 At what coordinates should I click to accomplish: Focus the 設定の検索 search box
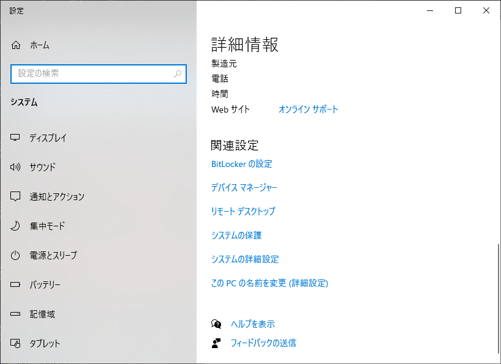99,74
